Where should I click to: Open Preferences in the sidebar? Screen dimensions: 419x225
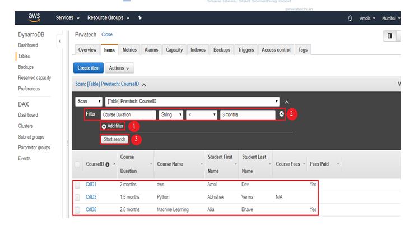(29, 89)
